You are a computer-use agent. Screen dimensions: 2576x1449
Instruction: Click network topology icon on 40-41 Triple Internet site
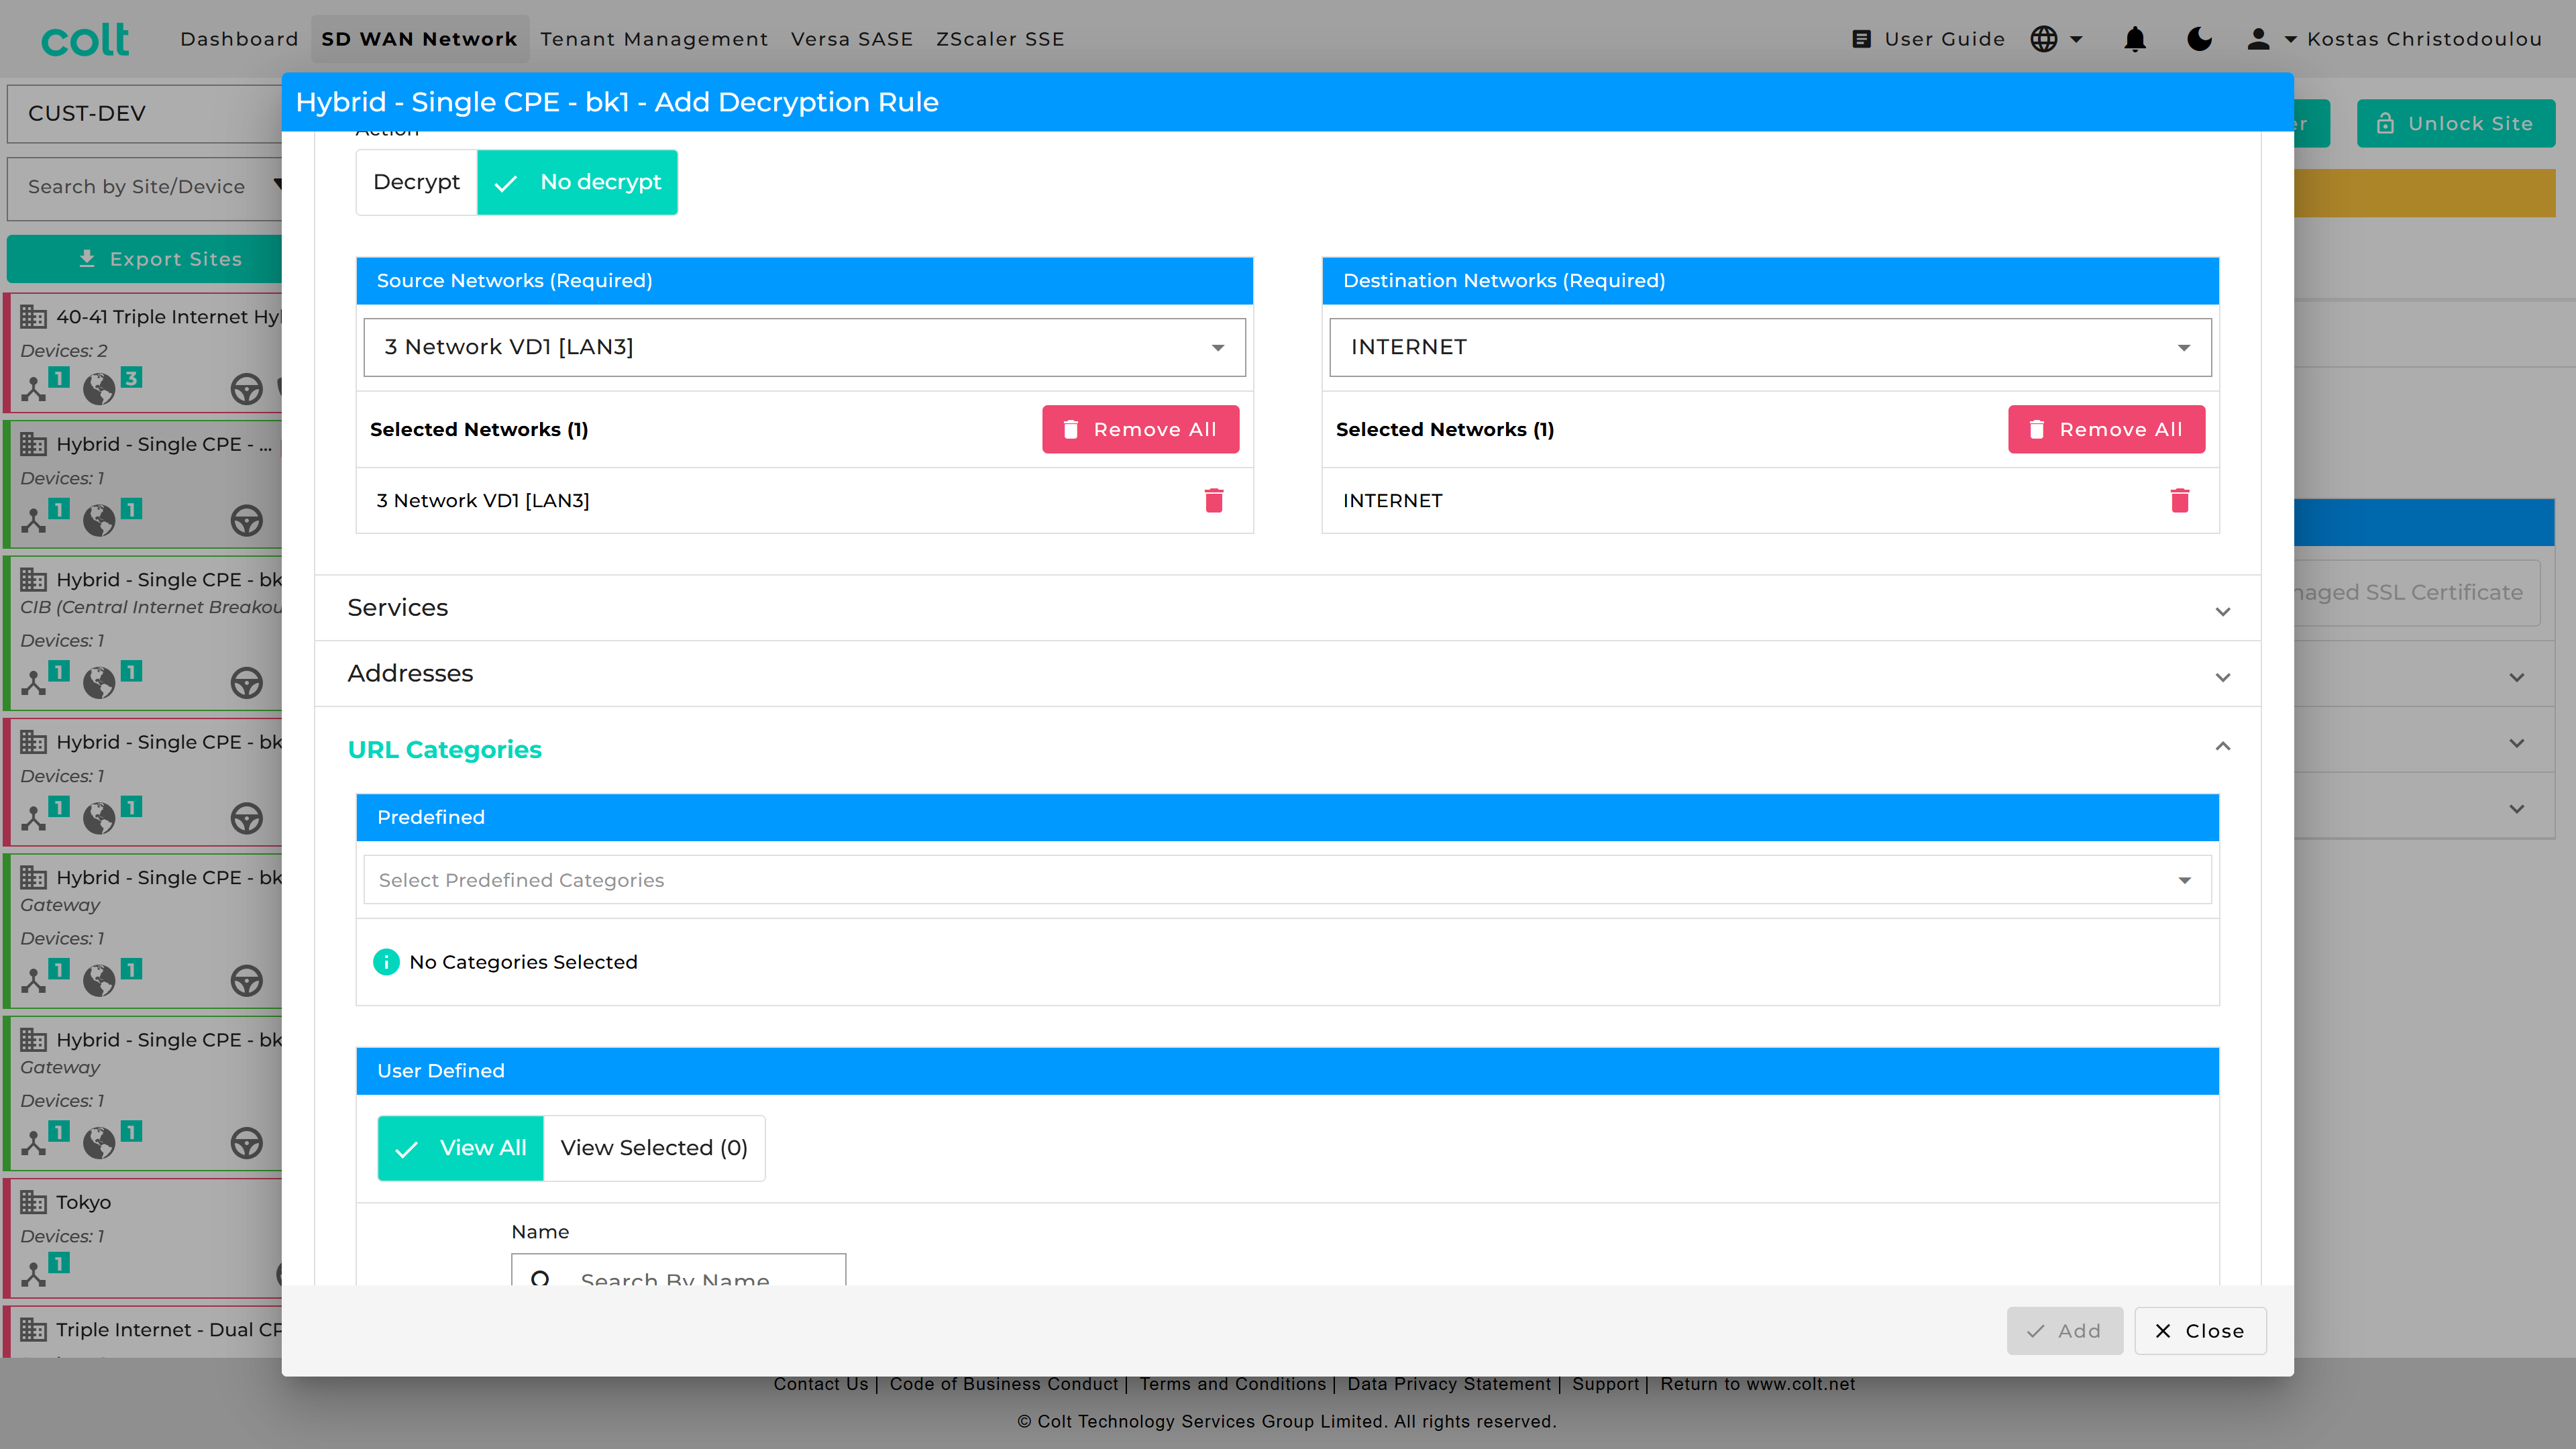click(x=34, y=388)
